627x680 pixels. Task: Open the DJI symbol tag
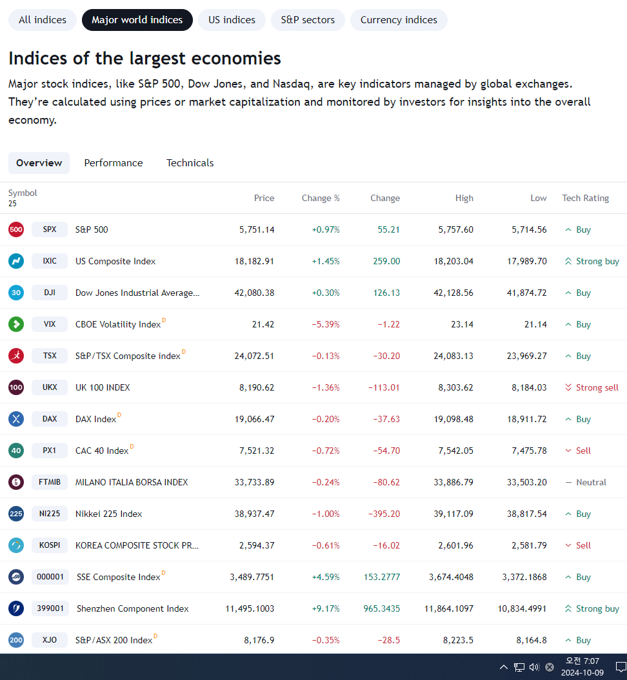point(50,293)
